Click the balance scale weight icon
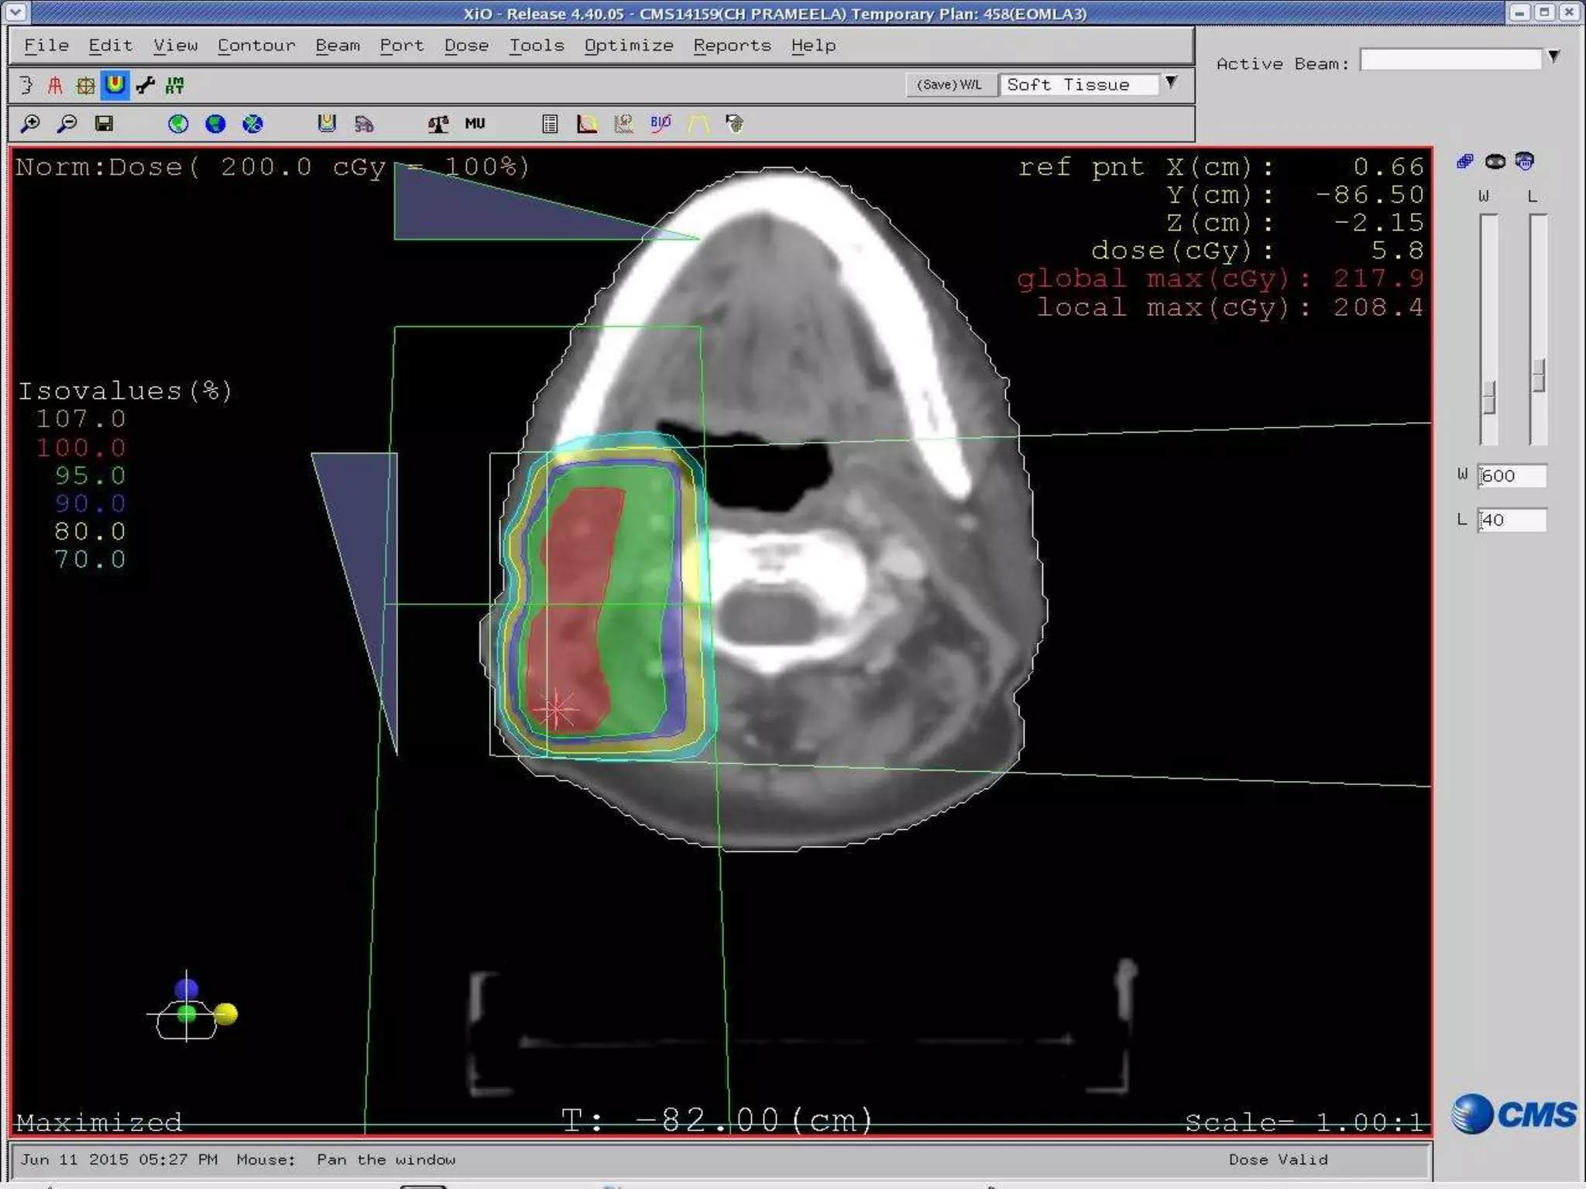This screenshot has width=1586, height=1189. 438,124
